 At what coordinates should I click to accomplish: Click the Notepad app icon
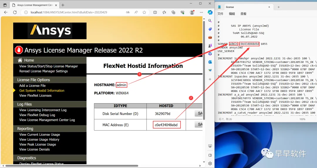pos(219,7)
